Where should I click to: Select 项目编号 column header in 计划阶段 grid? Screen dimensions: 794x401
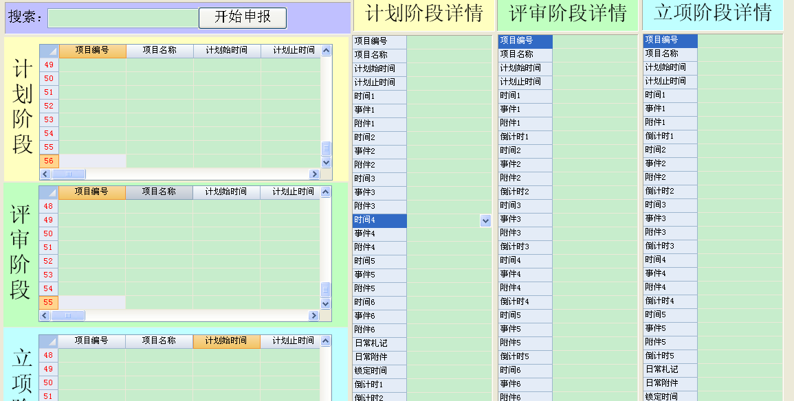[92, 51]
